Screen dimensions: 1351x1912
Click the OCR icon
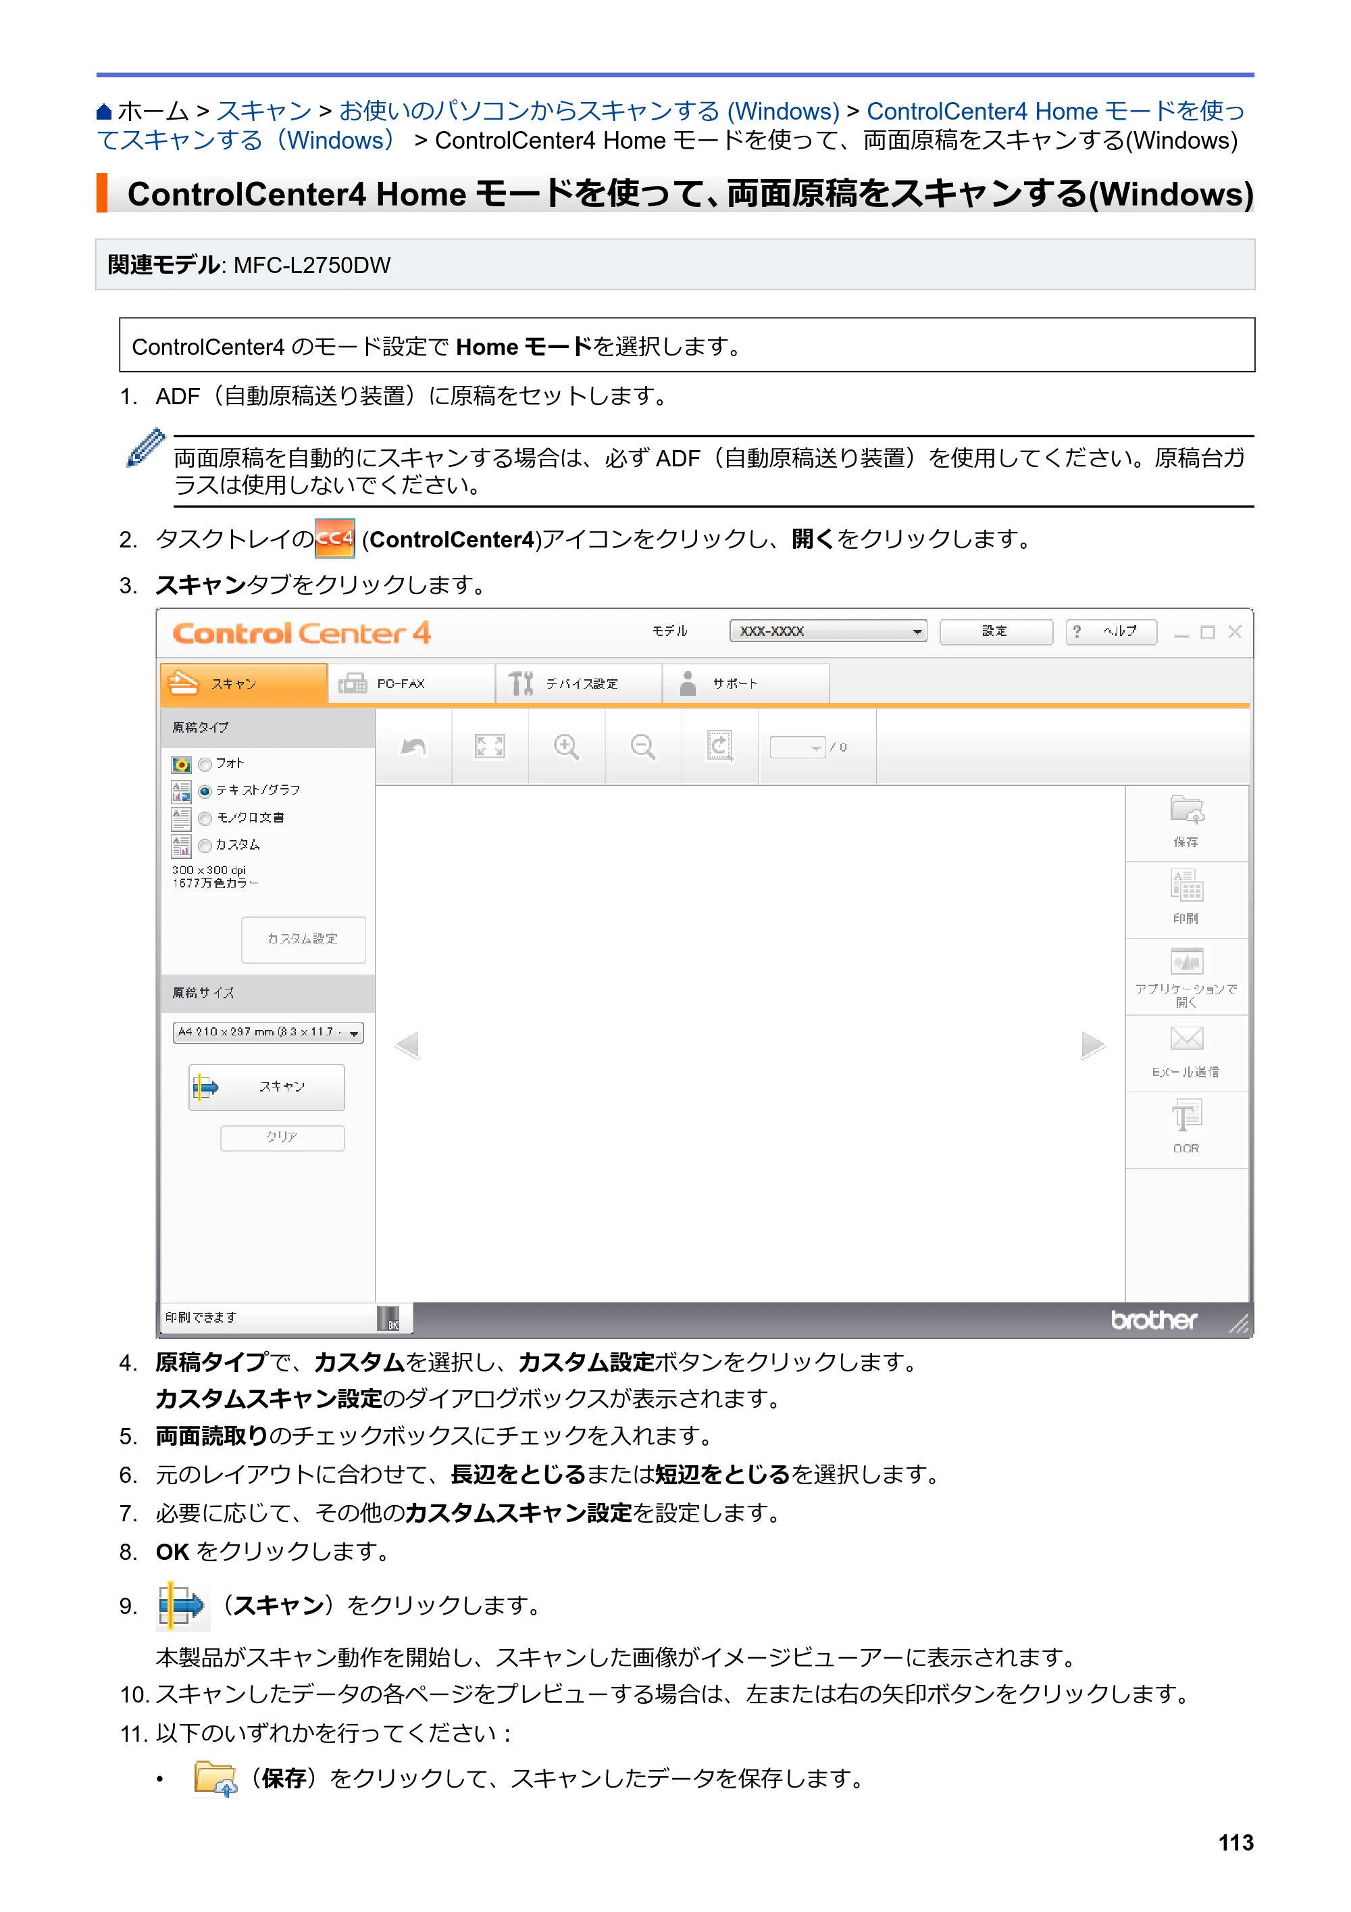pyautogui.click(x=1186, y=1115)
